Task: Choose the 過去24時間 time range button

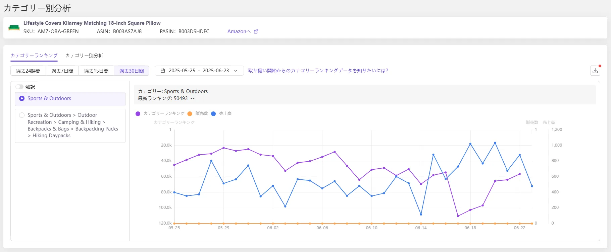Action: pos(28,71)
